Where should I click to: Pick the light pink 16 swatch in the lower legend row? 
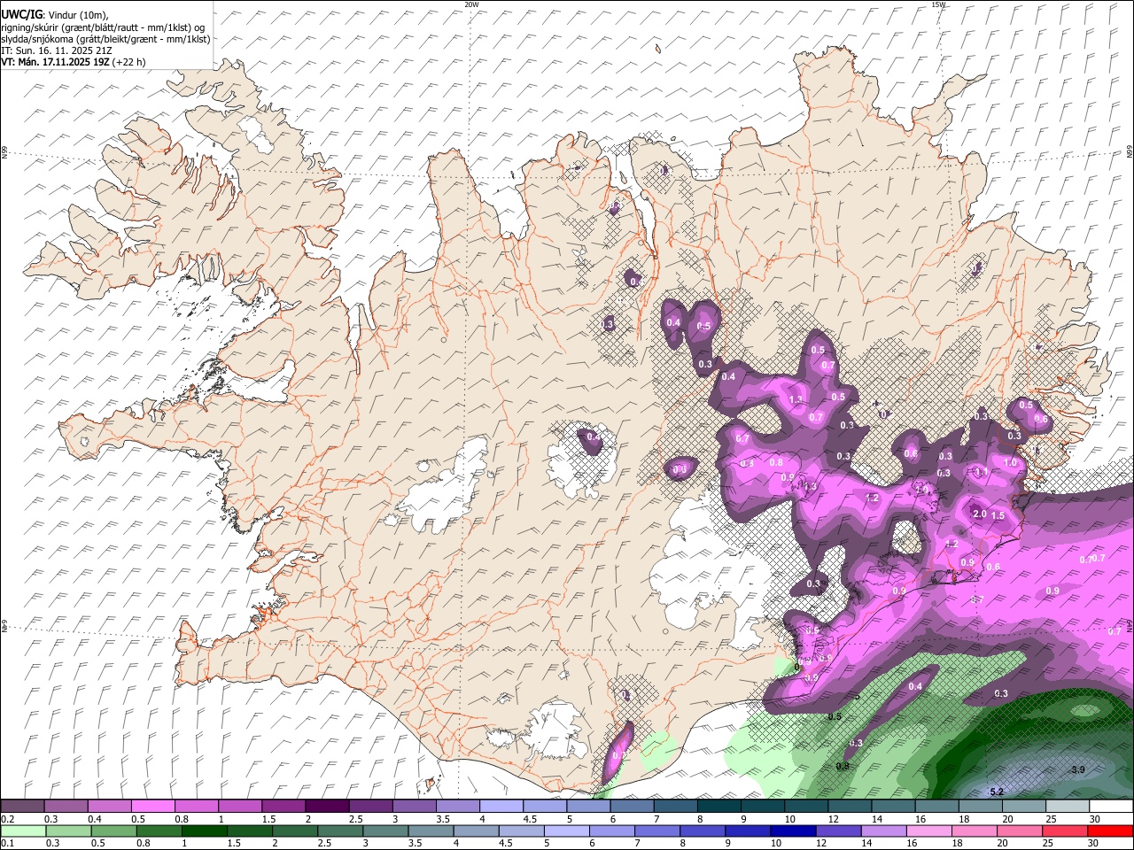point(928,831)
